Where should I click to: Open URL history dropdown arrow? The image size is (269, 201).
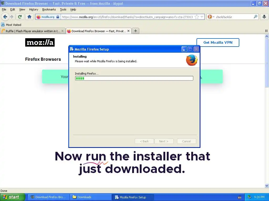[202, 17]
